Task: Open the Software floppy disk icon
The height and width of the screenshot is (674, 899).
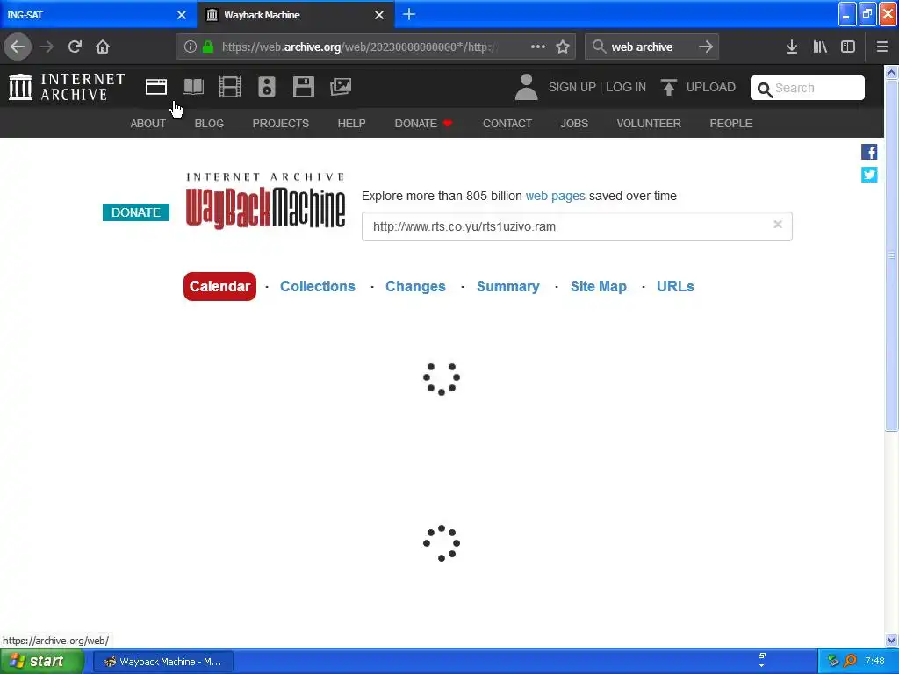Action: pyautogui.click(x=303, y=87)
